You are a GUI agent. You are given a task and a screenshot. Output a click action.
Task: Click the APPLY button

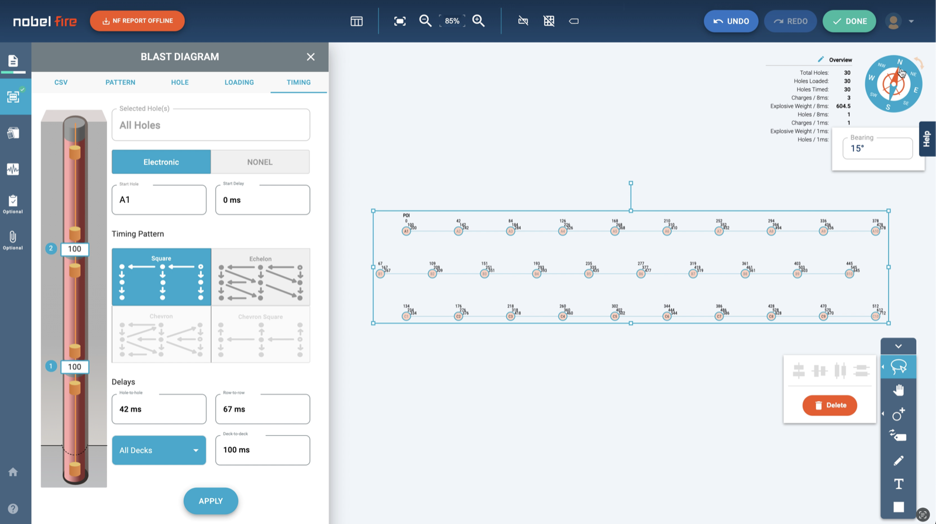point(211,501)
